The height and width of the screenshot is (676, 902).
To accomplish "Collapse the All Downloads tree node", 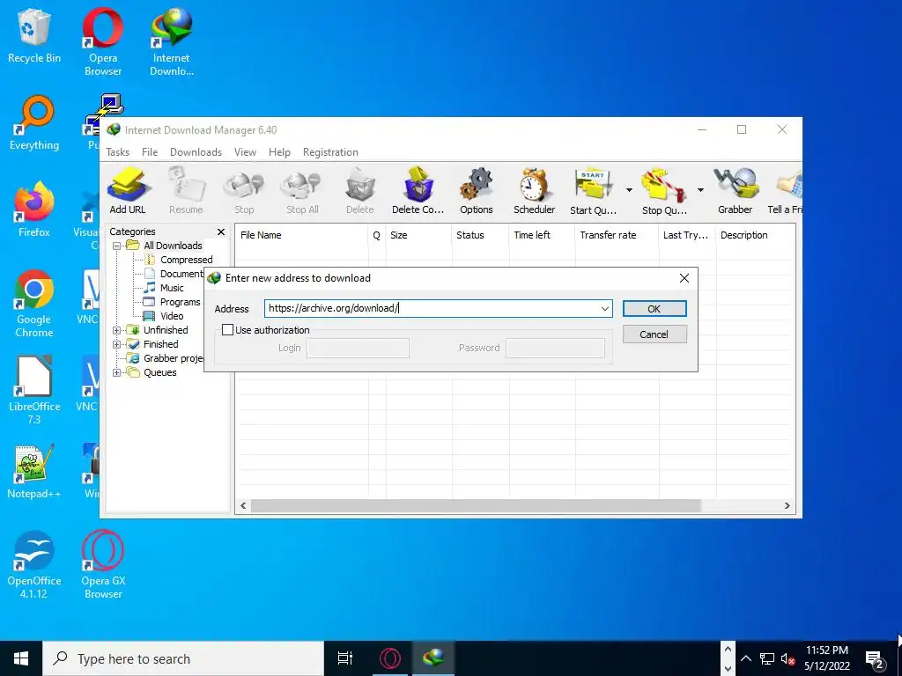I will tap(117, 246).
